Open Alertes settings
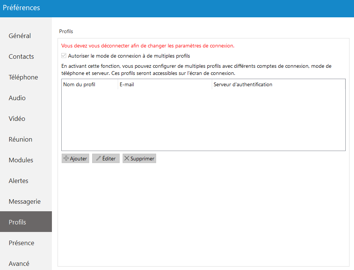This screenshot has width=354, height=270. [26, 181]
